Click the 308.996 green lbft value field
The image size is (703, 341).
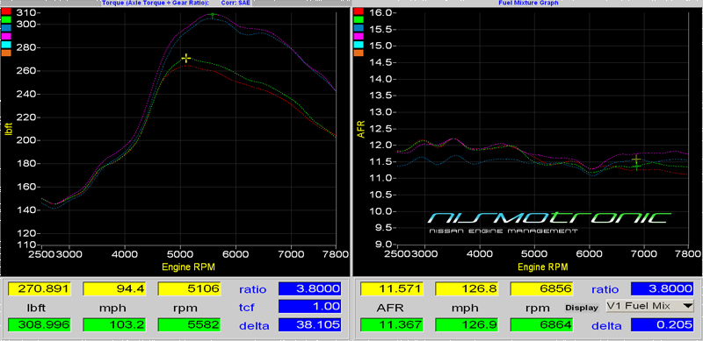click(40, 325)
